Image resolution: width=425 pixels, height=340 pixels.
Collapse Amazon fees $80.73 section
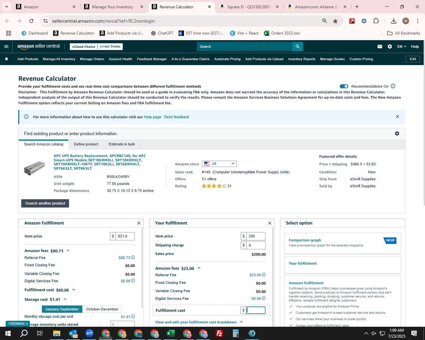point(68,251)
